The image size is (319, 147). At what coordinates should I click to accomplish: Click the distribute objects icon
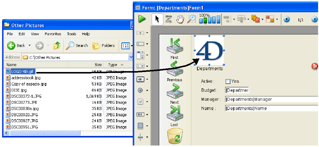point(242,19)
